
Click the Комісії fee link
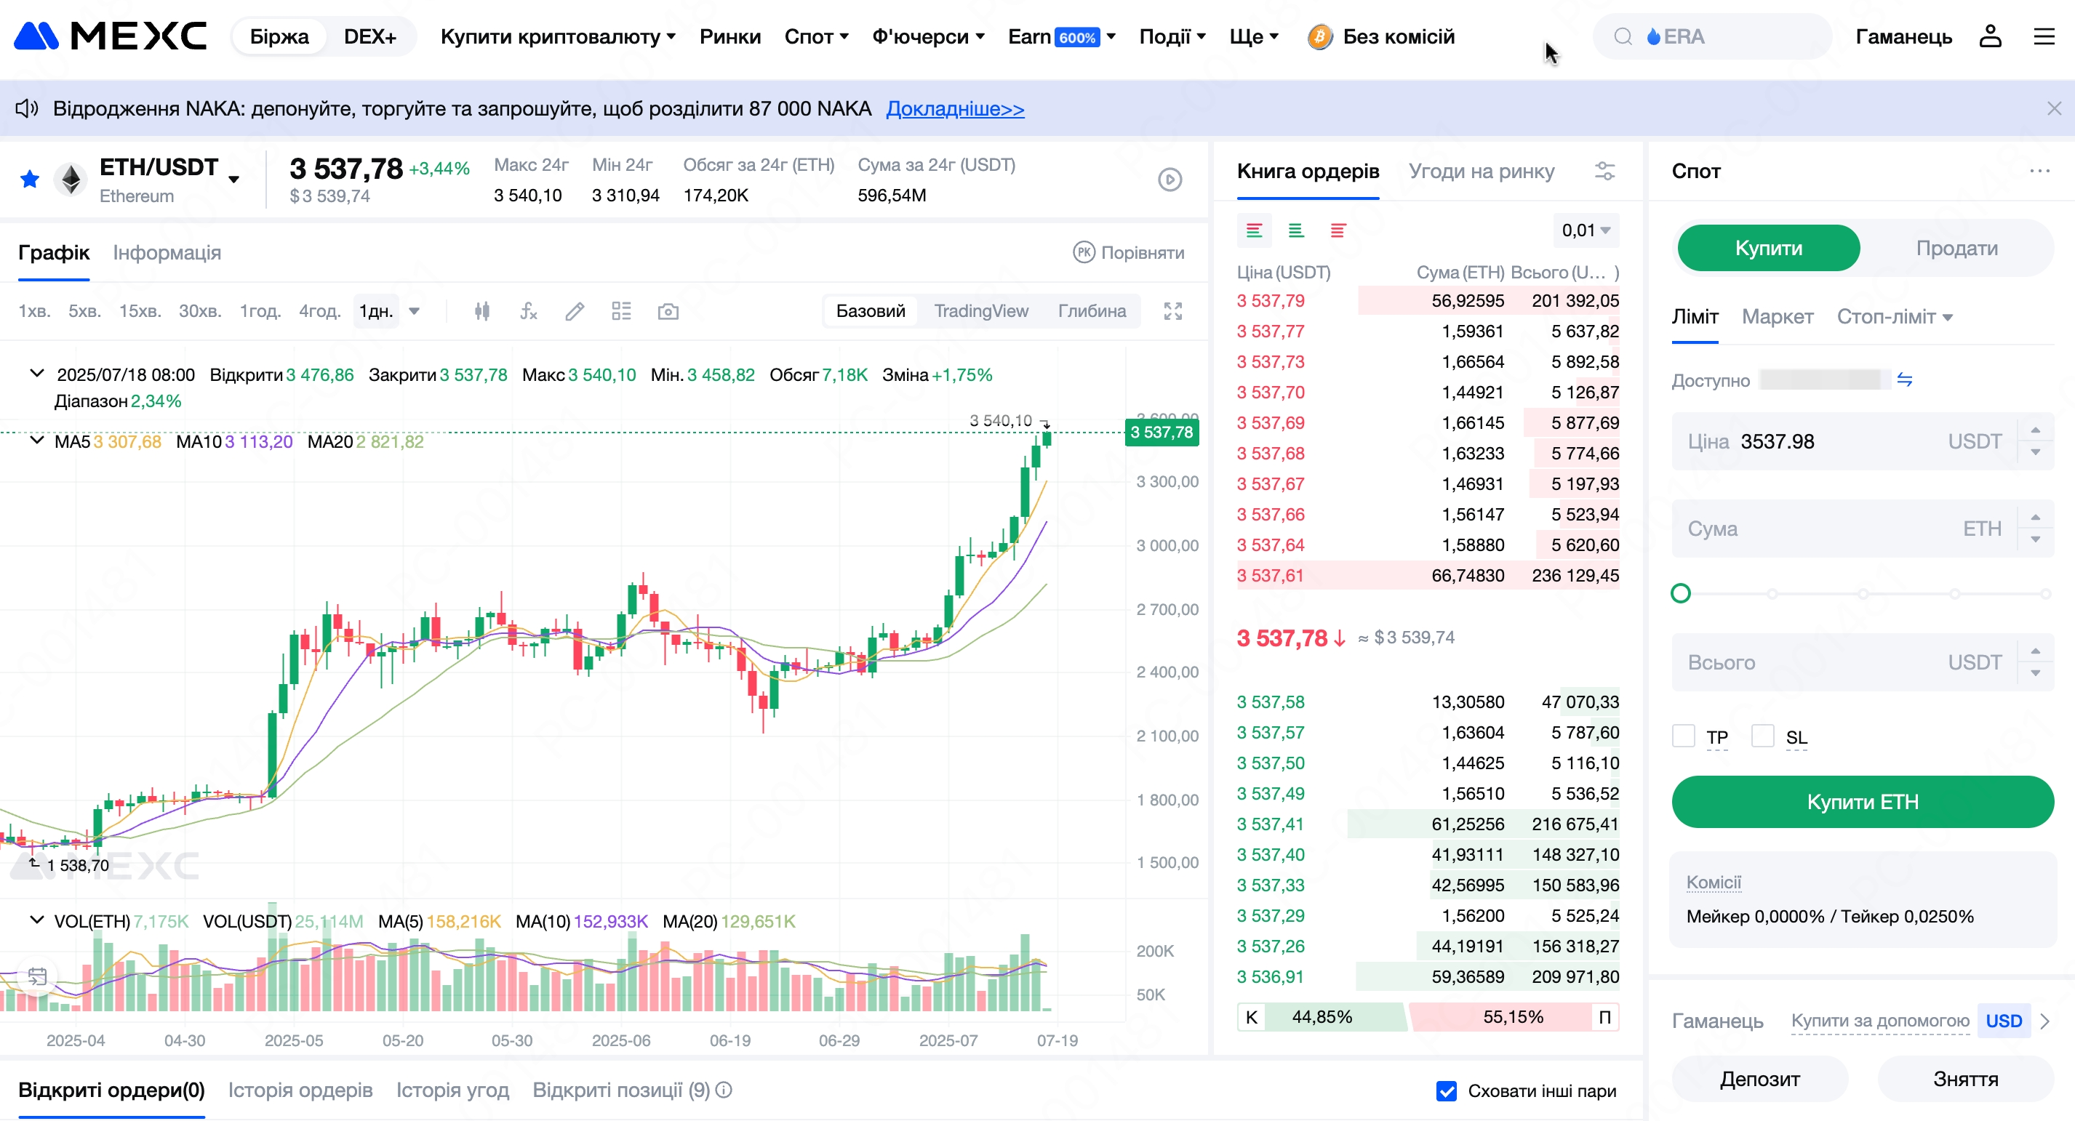(1714, 882)
